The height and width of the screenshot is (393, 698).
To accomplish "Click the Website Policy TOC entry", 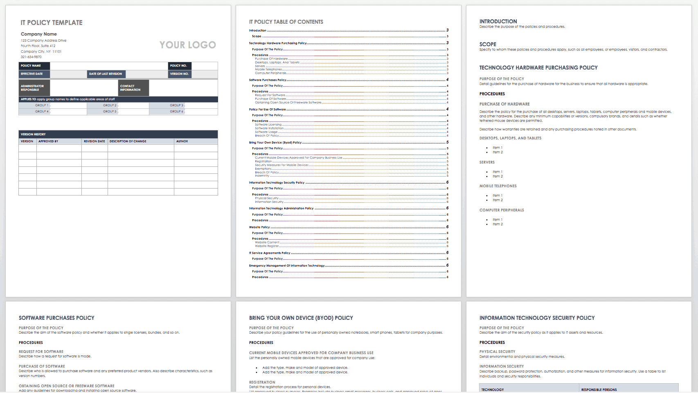I will [x=260, y=227].
